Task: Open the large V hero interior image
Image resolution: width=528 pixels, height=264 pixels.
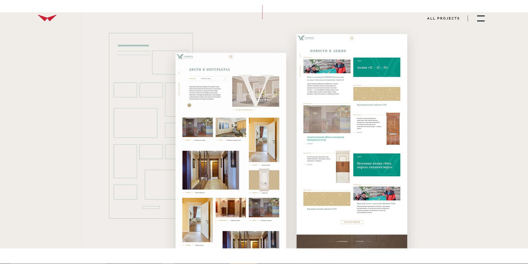Action: pos(255,91)
